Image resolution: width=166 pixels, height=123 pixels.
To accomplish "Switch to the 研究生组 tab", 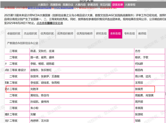I will (101, 34).
